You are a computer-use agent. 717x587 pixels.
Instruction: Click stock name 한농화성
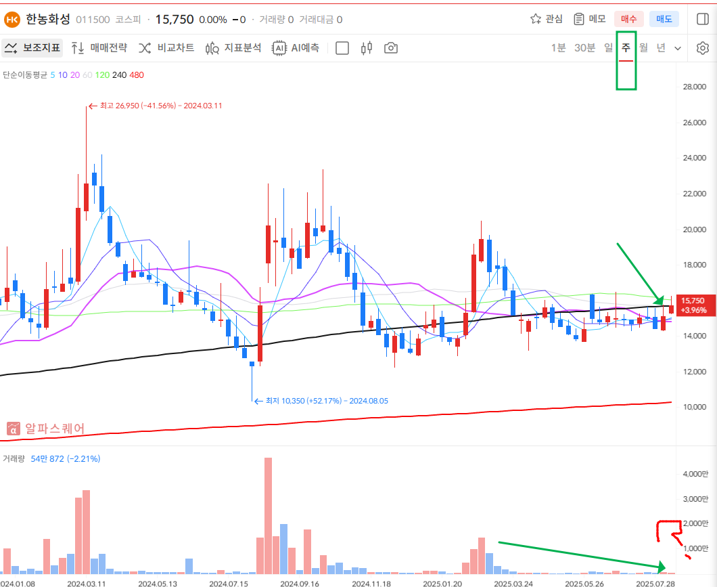click(x=48, y=19)
